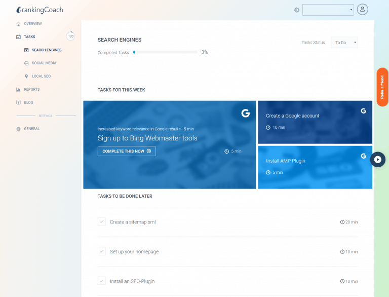Click the Refer a friend tab

[382, 87]
